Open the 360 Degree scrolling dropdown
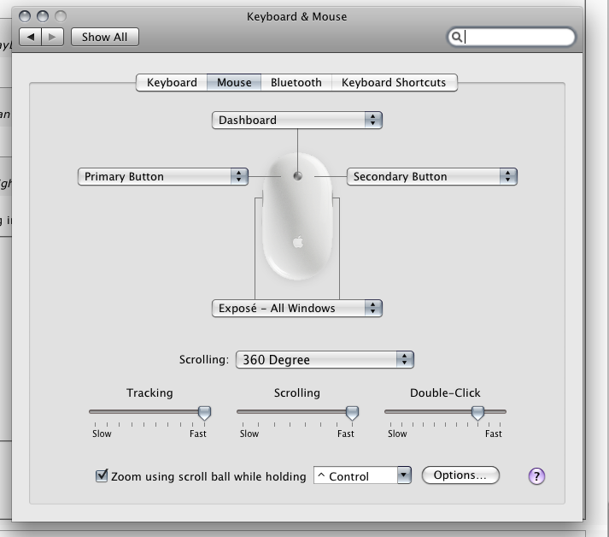The width and height of the screenshot is (609, 537). click(x=325, y=360)
